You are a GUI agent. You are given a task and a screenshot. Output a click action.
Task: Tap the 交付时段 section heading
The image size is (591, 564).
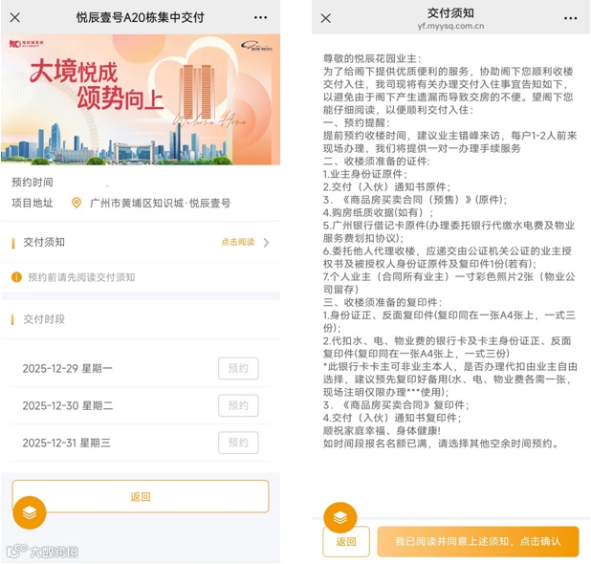tap(44, 319)
